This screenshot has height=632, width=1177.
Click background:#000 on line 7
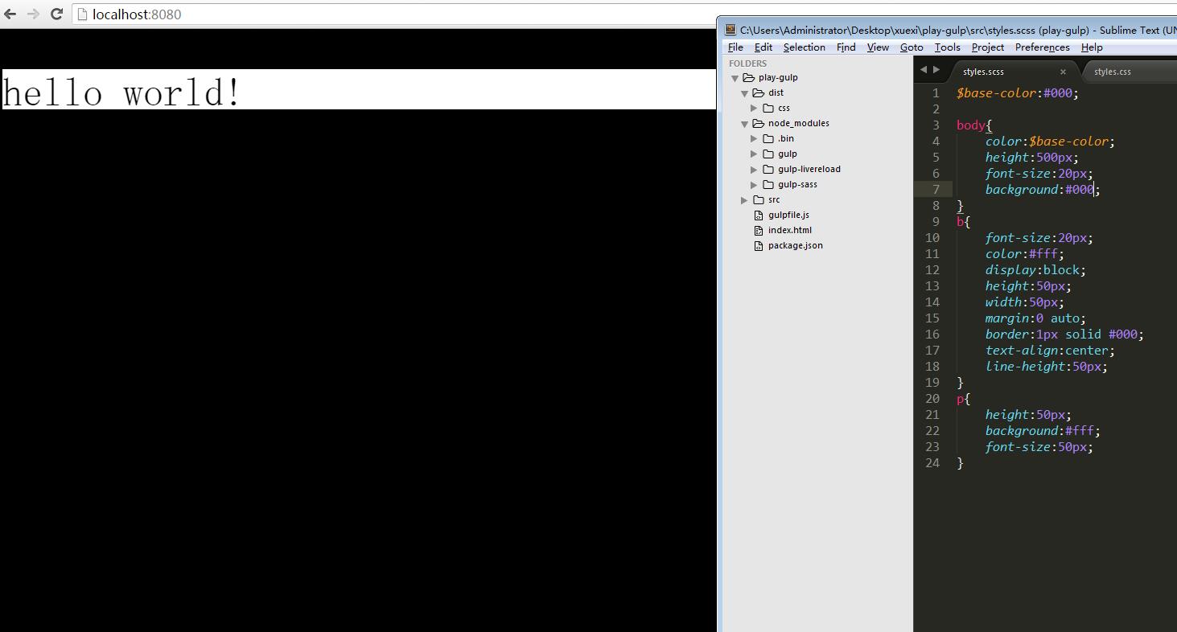pos(1039,190)
